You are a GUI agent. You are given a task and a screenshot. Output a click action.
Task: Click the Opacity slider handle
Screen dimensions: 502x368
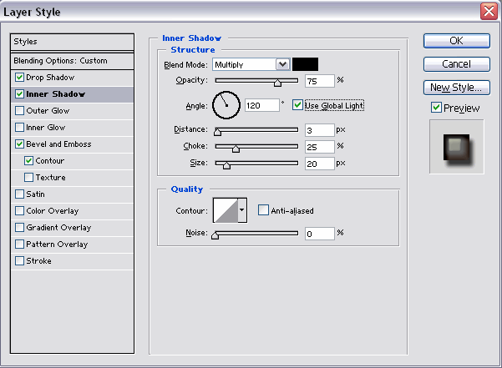click(x=277, y=83)
